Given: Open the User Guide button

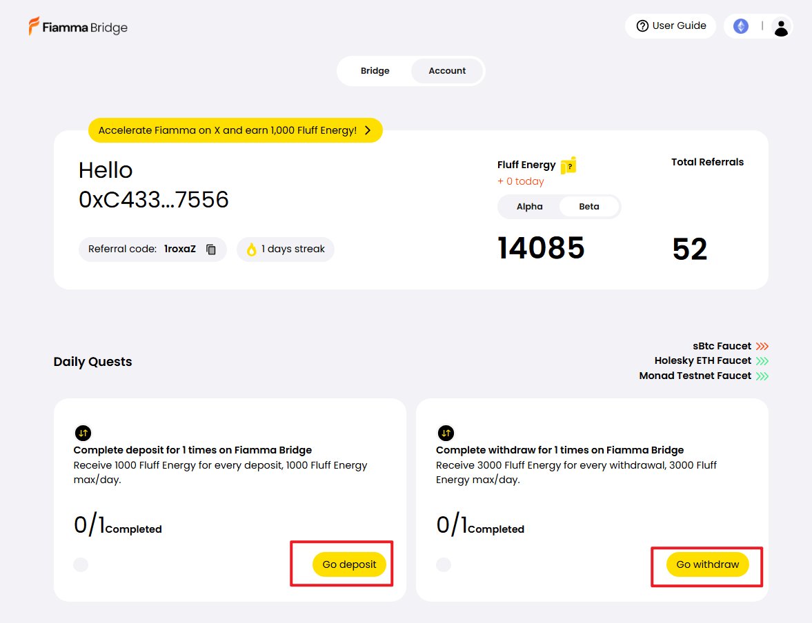Looking at the screenshot, I should (671, 26).
